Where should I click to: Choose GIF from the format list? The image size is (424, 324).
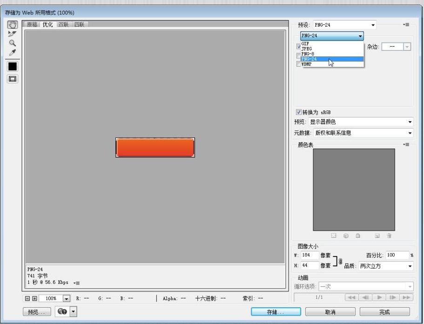click(x=305, y=43)
